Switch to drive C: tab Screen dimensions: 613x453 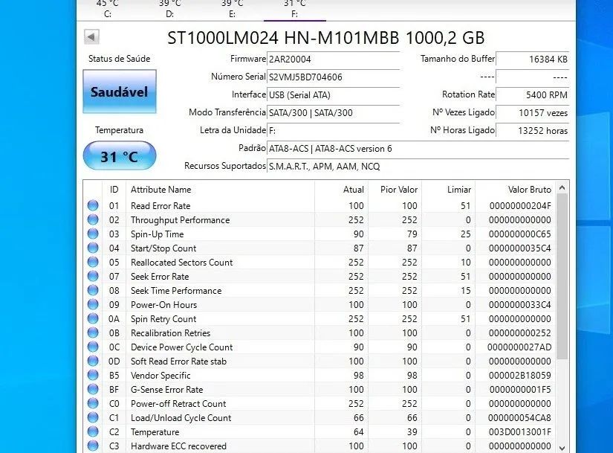coord(108,10)
